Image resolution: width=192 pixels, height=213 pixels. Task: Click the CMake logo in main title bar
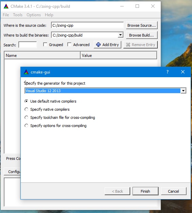[6, 6]
